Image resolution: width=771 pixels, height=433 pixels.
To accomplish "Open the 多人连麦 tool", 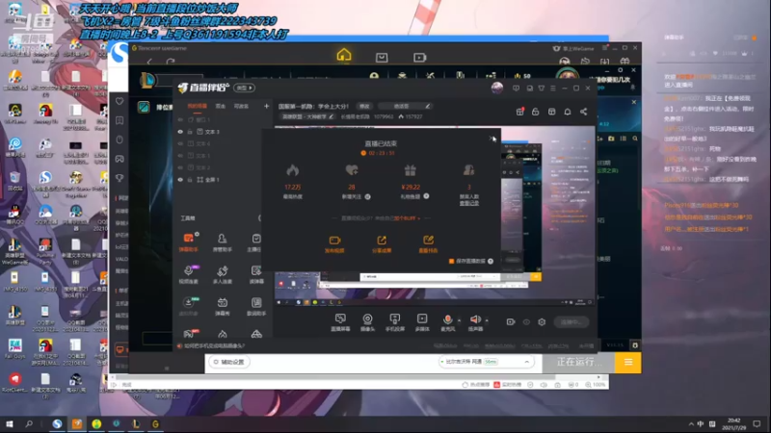I will [x=223, y=274].
